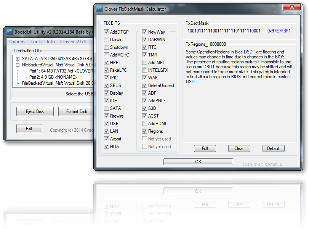Toggle the NewWay checkbox
The width and height of the screenshot is (309, 229).
coord(144,32)
